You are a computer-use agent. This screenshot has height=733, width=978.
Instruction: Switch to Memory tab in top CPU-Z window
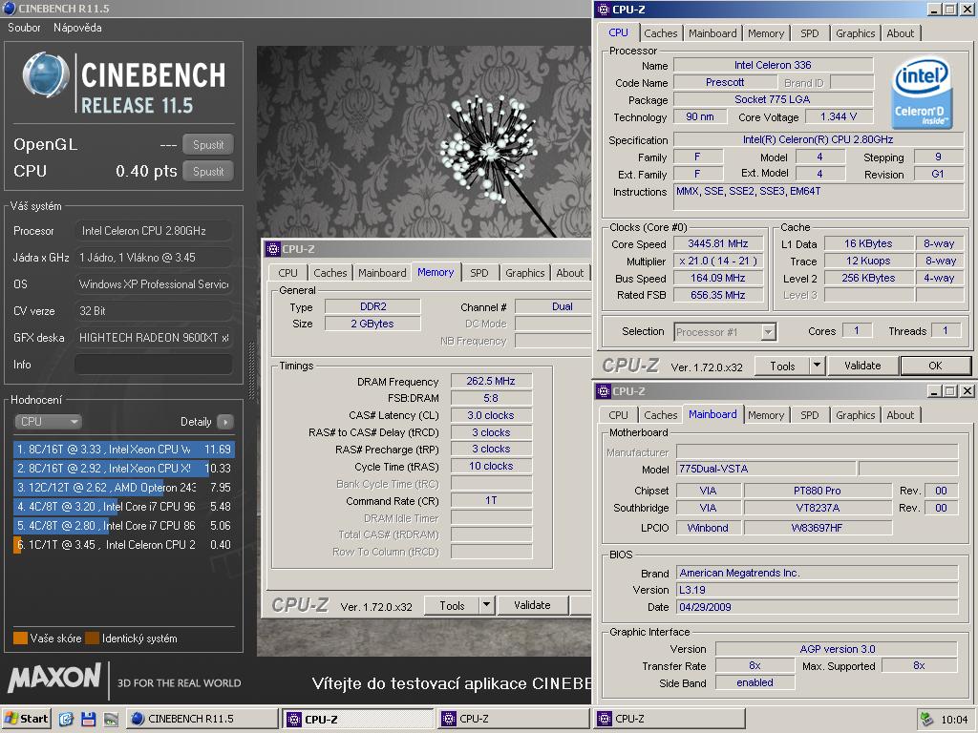pos(766,33)
